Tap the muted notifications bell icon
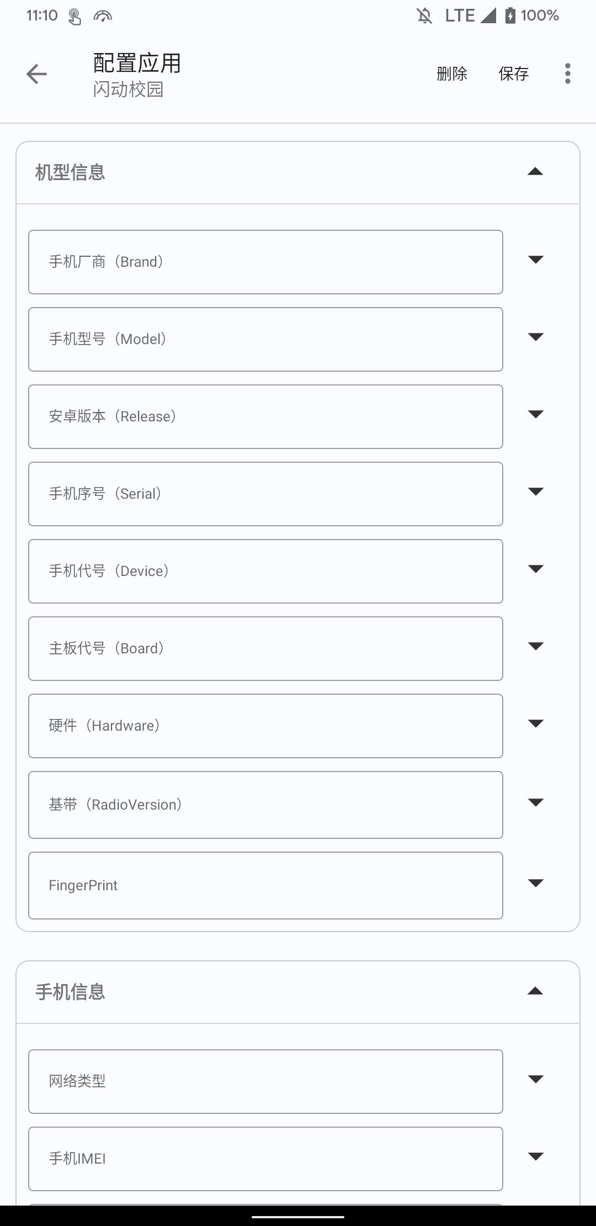The height and width of the screenshot is (1226, 596). click(424, 15)
